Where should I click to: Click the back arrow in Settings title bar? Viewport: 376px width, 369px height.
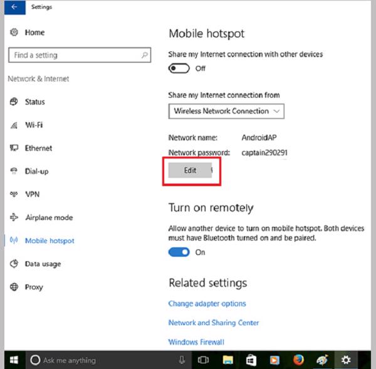tap(14, 8)
